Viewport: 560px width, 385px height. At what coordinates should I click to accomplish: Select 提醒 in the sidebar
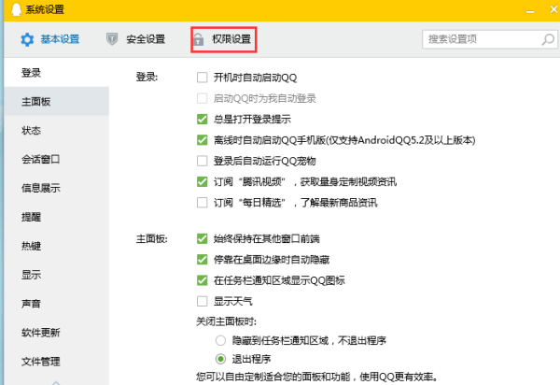56,217
